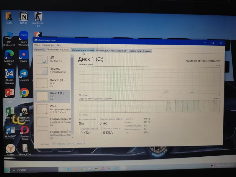The height and width of the screenshot is (177, 236).
Task: Select the Браузер Opera desktop icon
Action: pyautogui.click(x=25, y=133)
